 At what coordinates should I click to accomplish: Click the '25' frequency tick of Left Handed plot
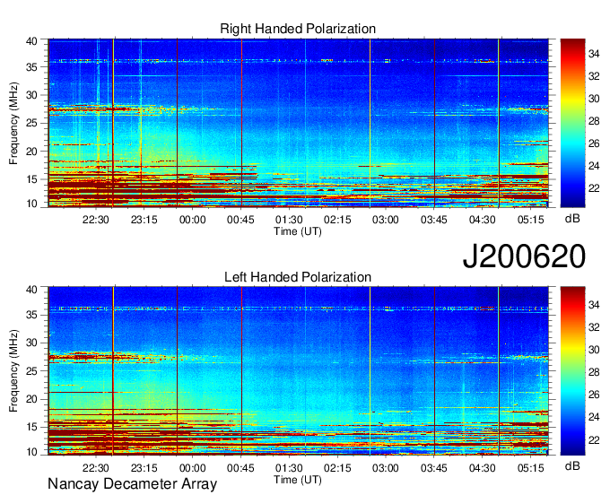point(31,371)
